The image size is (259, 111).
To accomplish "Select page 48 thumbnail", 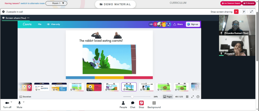I will point(111,87).
